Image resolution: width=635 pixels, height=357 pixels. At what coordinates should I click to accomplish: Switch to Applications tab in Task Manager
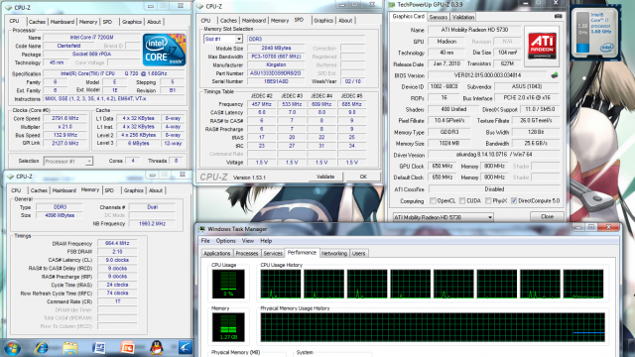[217, 254]
